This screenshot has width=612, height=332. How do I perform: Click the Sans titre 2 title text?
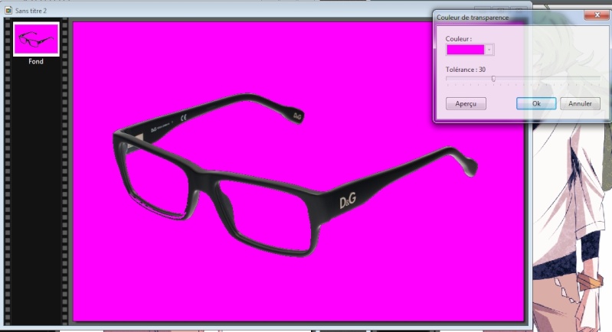pos(31,11)
